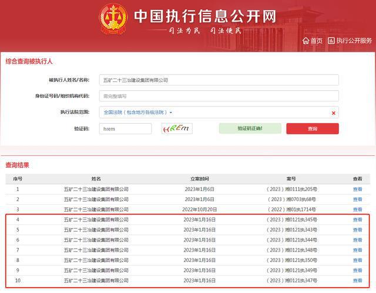Click the 姓名 column header
376x293 pixels.
(96, 179)
